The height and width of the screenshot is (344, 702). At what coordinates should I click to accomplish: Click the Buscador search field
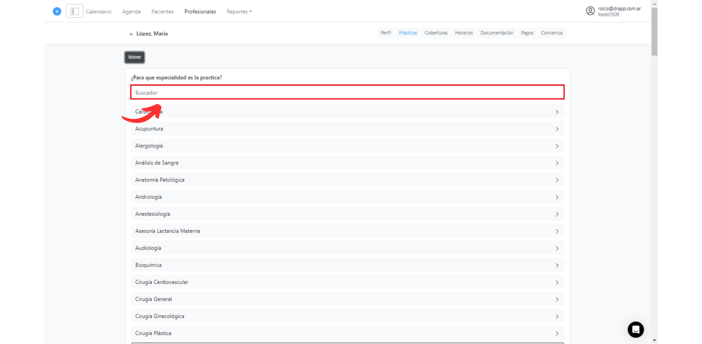(x=347, y=92)
